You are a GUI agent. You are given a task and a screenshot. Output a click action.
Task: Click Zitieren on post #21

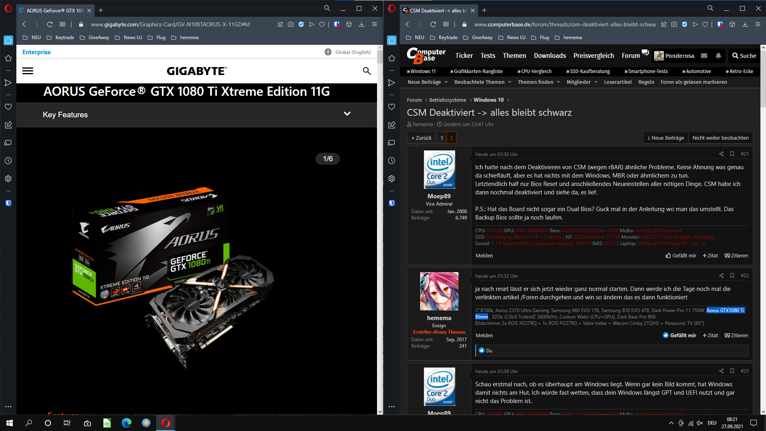click(736, 256)
